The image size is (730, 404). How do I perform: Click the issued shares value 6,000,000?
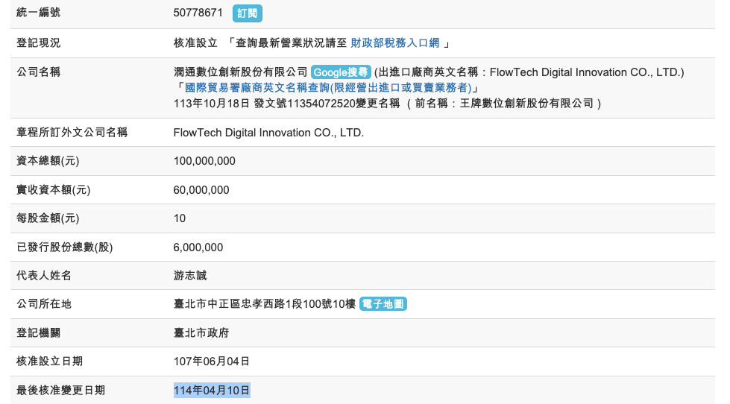(198, 247)
